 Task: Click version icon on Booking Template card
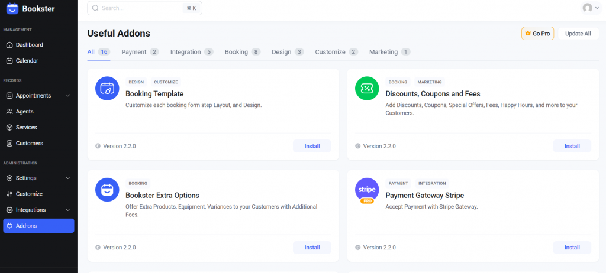98,146
